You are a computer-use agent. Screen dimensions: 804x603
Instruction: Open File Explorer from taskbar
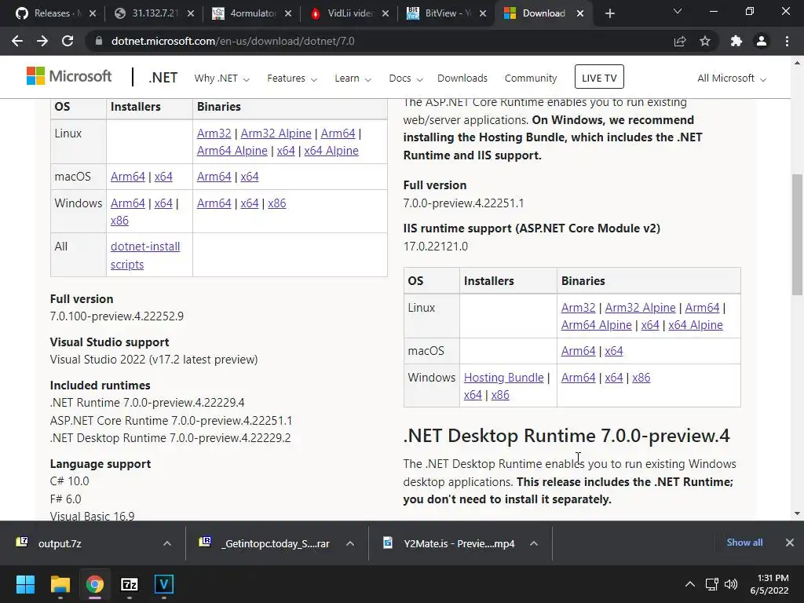[60, 584]
